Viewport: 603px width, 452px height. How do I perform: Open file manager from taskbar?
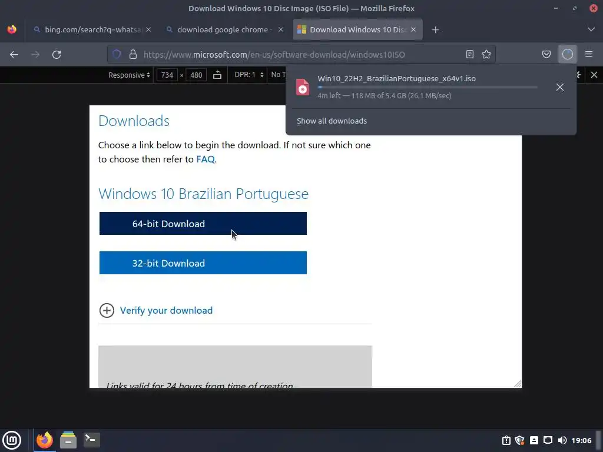pos(68,440)
